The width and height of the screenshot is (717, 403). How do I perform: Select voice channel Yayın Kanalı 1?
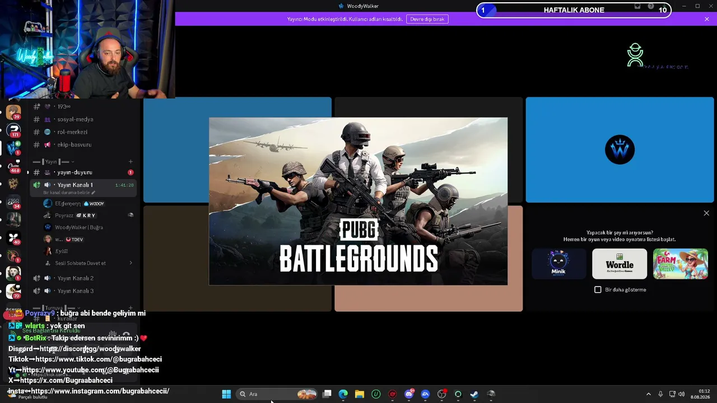click(83, 185)
